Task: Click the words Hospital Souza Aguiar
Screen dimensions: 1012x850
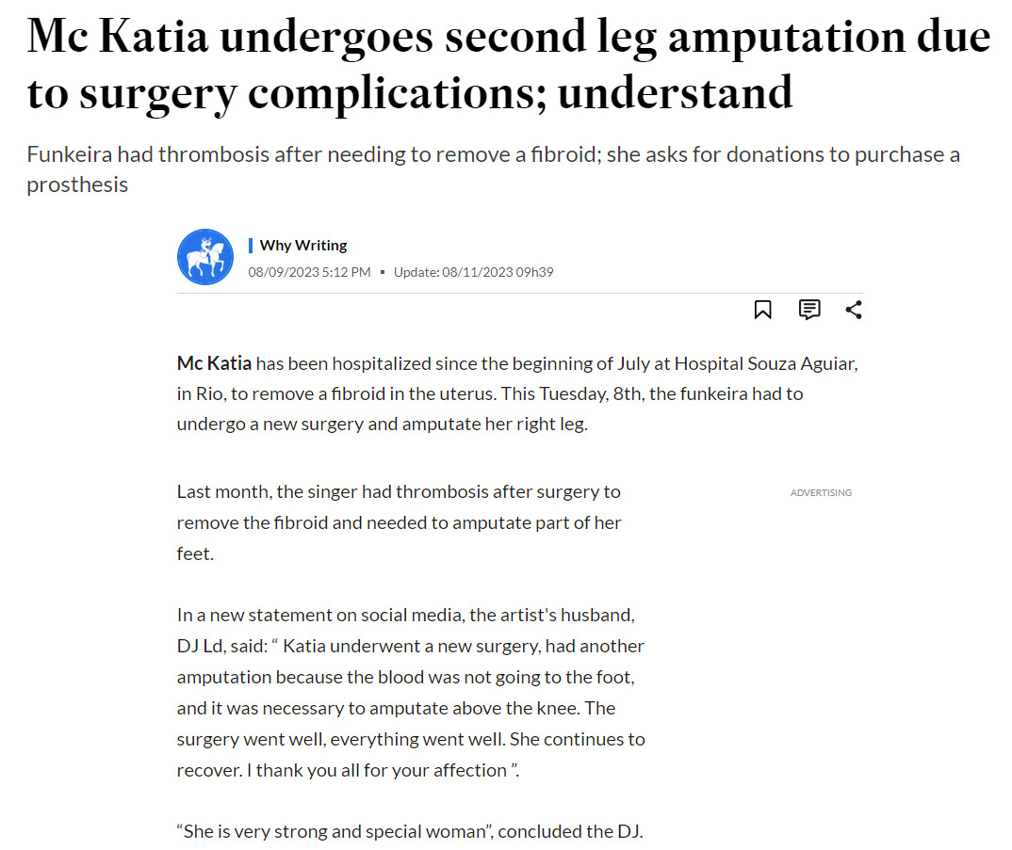Action: [765, 363]
